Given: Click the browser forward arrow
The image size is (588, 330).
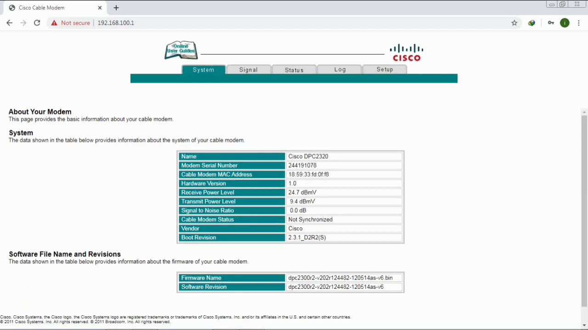Looking at the screenshot, I should 23,23.
